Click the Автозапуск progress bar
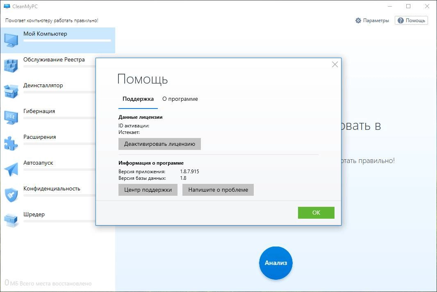 tap(59, 170)
